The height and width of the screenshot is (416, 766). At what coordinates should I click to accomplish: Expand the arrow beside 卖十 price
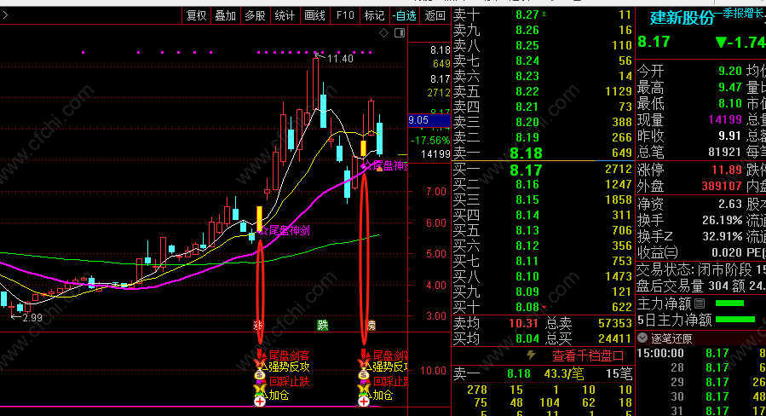click(545, 15)
